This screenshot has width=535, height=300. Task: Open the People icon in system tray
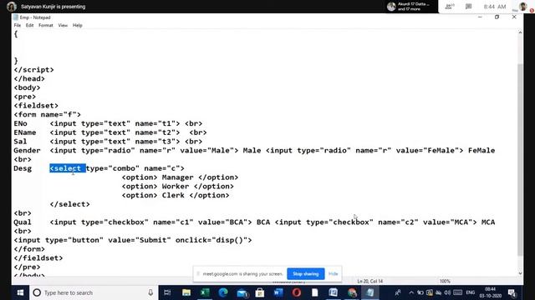[398, 292]
